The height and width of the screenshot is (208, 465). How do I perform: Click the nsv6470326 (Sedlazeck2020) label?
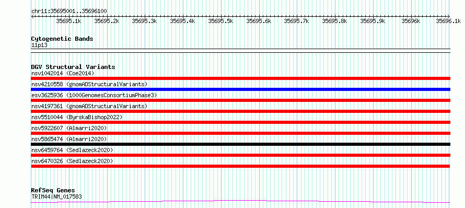72,161
